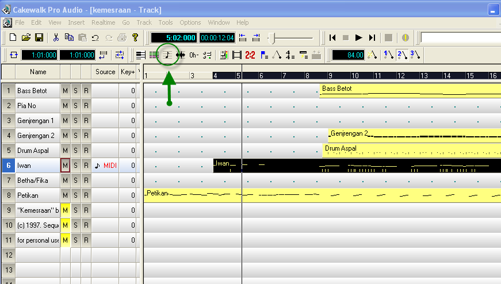The image size is (501, 284).
Task: Open the Console mixer view
Action: pos(224,55)
